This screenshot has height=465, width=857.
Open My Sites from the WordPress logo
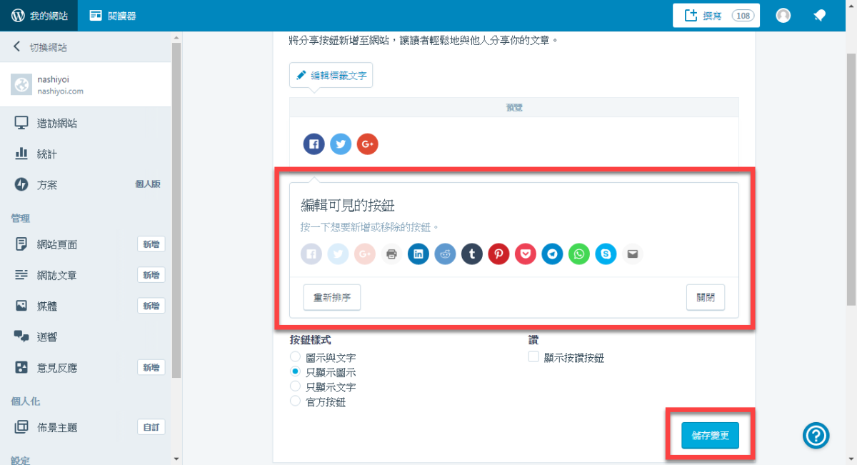tap(39, 15)
